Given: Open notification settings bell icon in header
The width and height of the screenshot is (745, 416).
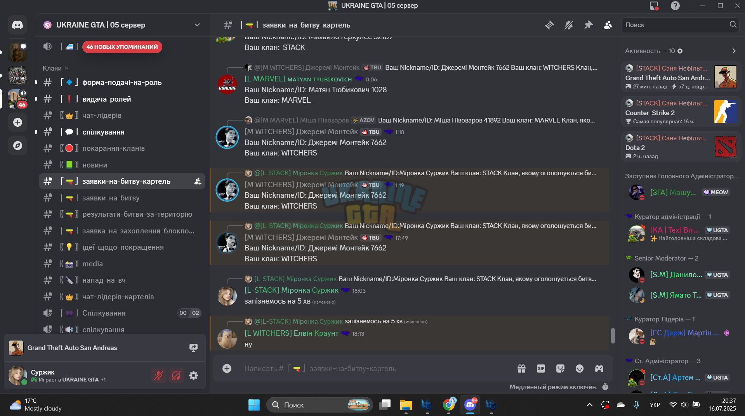Looking at the screenshot, I should click(x=569, y=25).
